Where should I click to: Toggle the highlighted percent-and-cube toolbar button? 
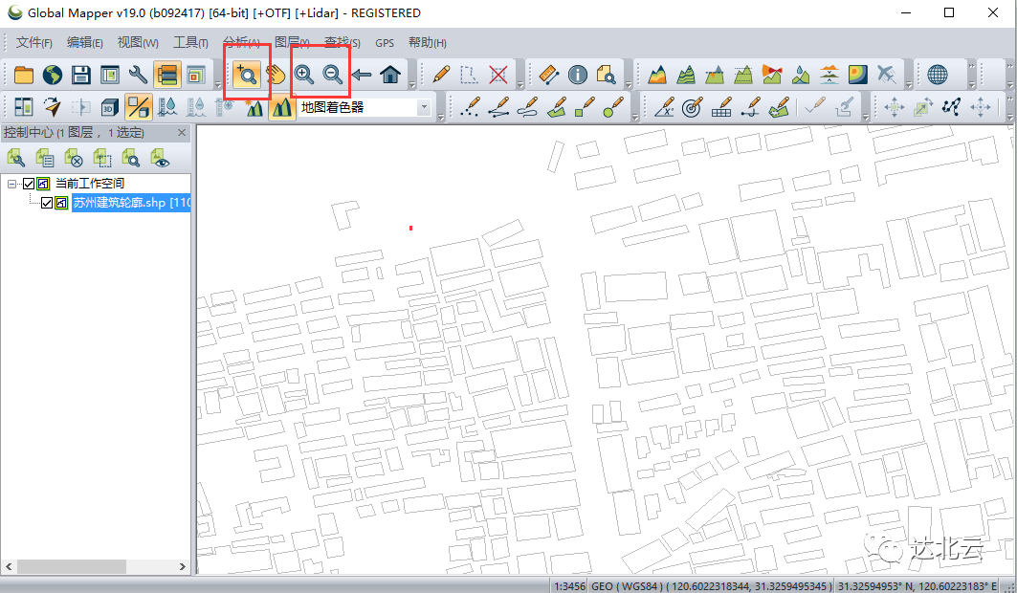point(138,107)
